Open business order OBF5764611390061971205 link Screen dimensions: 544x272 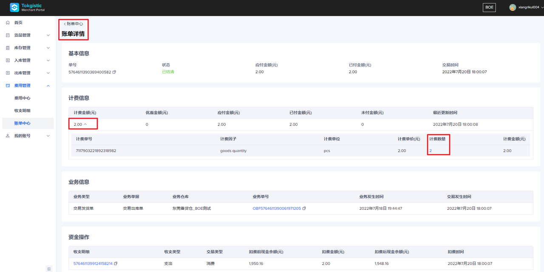[277, 208]
